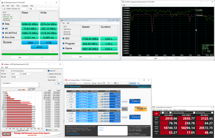Screen dimensions: 215x138
Task: Toggle the 4K checkbox in AS SSD Benchmark
Action: pos(3,29)
